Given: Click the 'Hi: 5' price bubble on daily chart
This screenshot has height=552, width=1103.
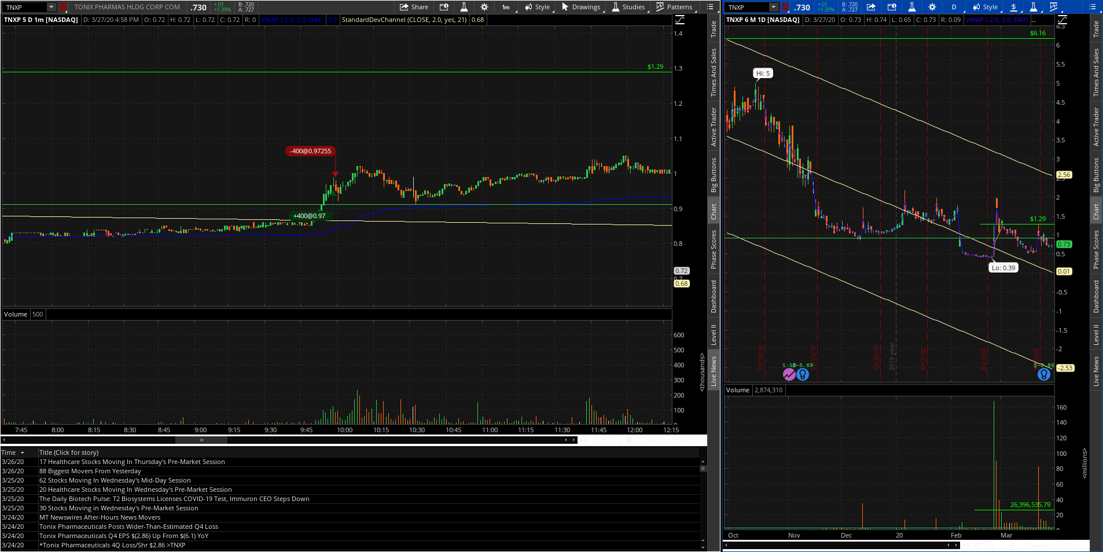Looking at the screenshot, I should pyautogui.click(x=763, y=73).
